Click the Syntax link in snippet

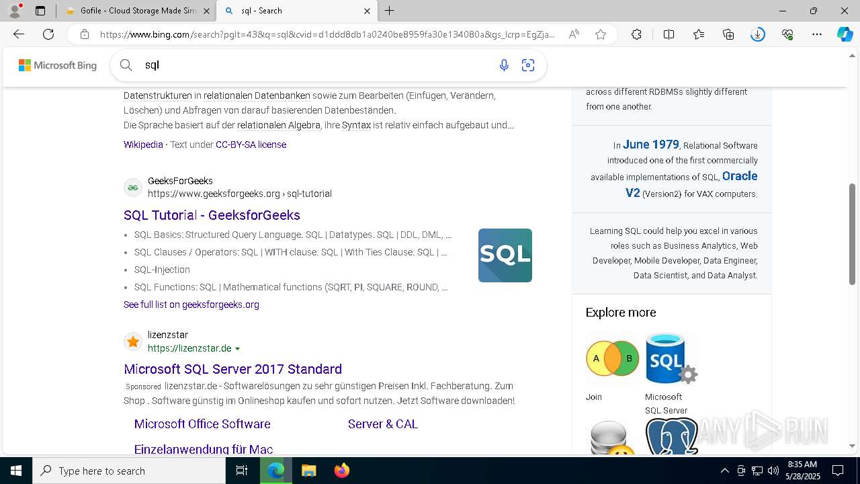coord(356,125)
